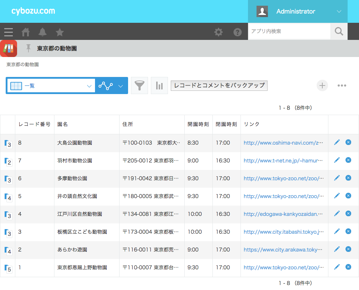The height and width of the screenshot is (290, 359).
Task: Go to the home portal icon
Action: (x=26, y=32)
